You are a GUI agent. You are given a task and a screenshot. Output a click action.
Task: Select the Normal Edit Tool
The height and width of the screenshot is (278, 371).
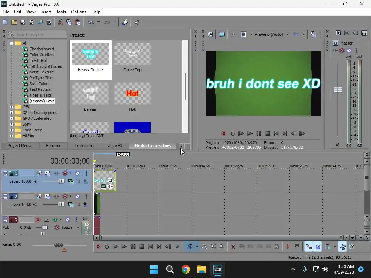(190, 247)
